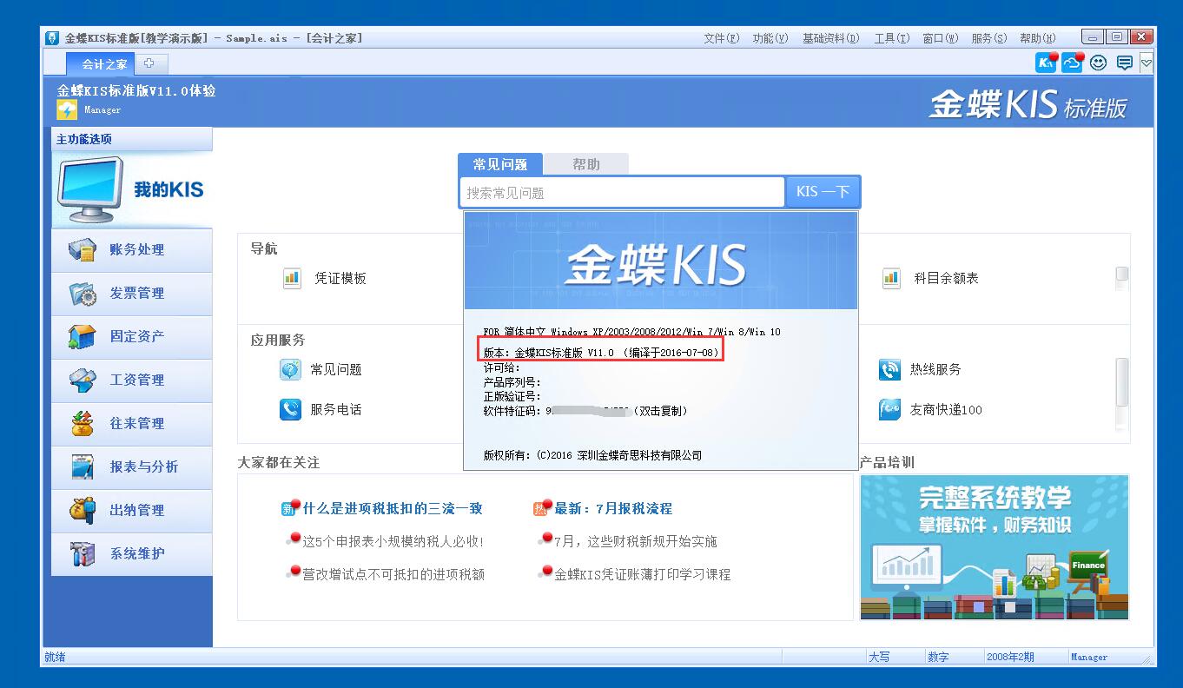Click the 主功能选项 panel header
The height and width of the screenshot is (688, 1183).
(131, 139)
